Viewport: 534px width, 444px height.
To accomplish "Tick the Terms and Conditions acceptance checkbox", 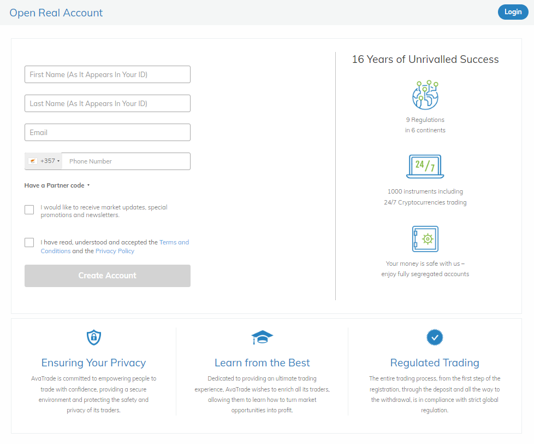I will point(29,243).
